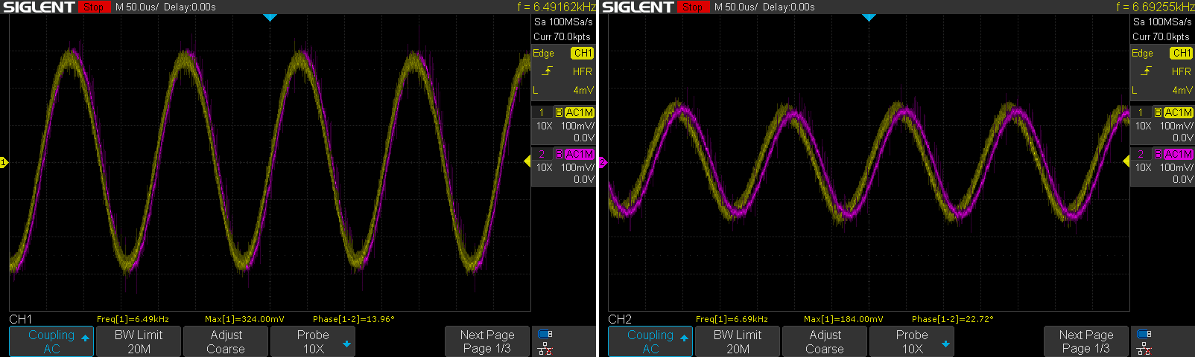Click the blue trigger position marker, left scope
The width and height of the screenshot is (1195, 357).
tap(270, 17)
